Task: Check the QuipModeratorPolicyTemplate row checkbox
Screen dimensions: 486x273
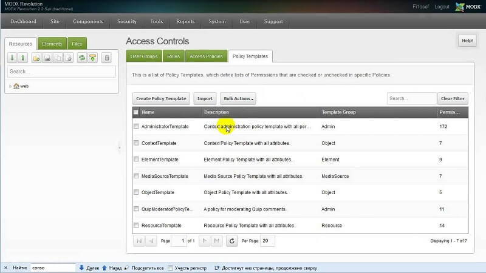Action: coord(136,209)
